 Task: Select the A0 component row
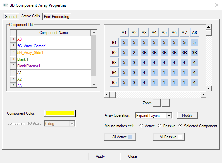54,39
